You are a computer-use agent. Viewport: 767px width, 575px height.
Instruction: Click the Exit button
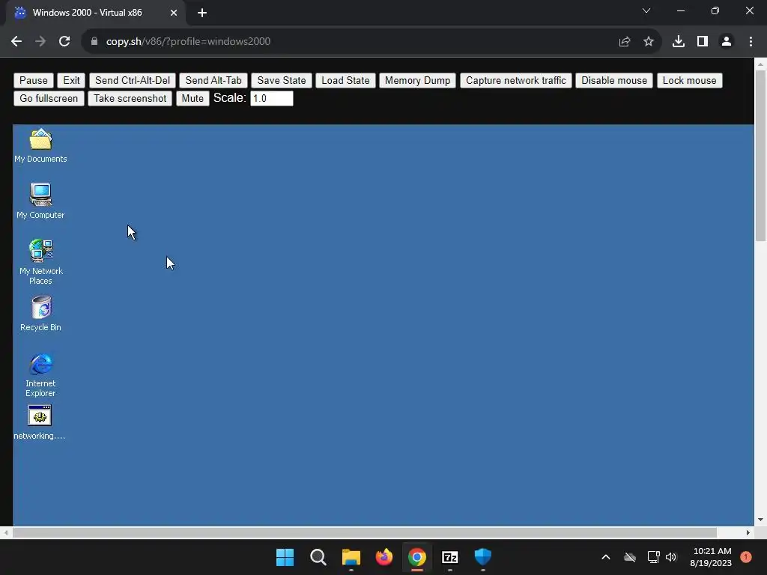71,80
